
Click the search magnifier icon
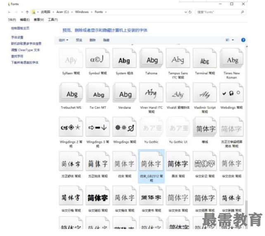(242, 12)
